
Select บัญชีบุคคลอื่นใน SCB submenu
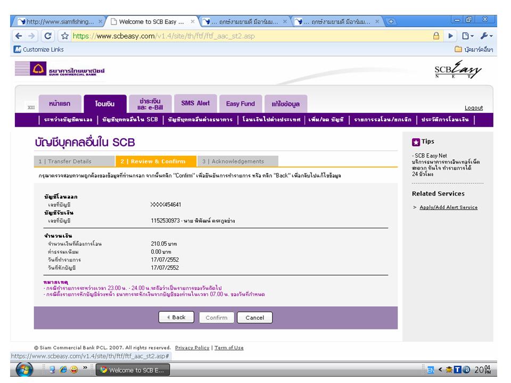(130, 120)
